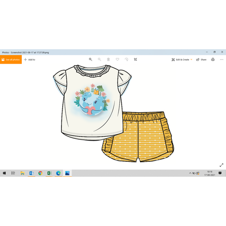
Task: Switch to Excel on the taskbar
Action: click(x=49, y=173)
